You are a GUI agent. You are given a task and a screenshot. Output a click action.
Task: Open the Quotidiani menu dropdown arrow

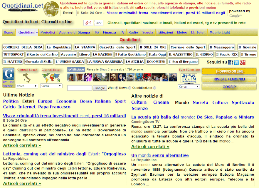pyautogui.click(x=37, y=32)
